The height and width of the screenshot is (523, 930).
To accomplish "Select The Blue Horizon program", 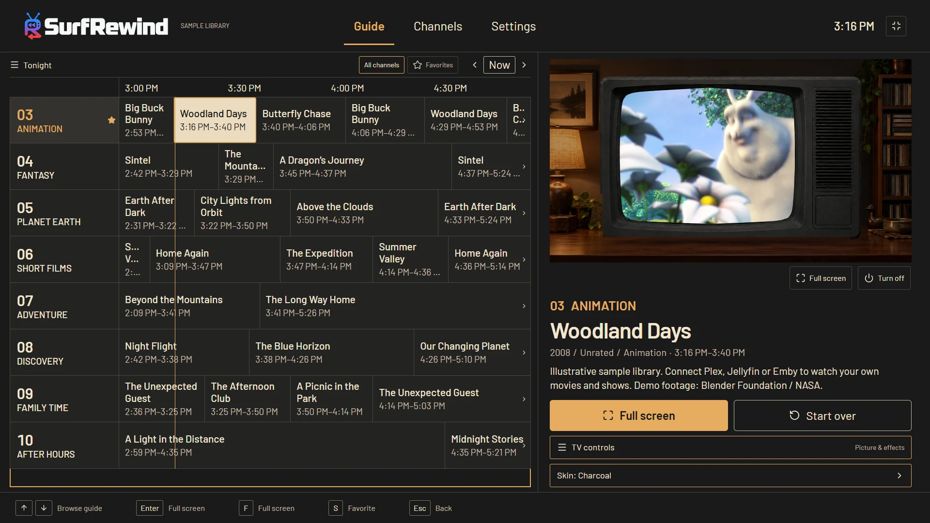I will [x=331, y=353].
